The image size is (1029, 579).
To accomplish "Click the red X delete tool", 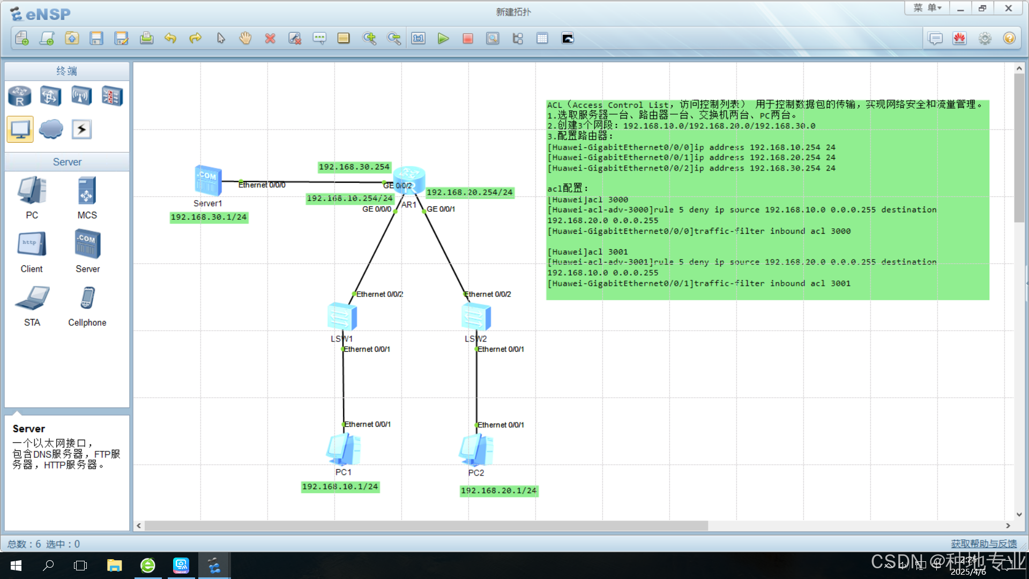I will click(270, 39).
